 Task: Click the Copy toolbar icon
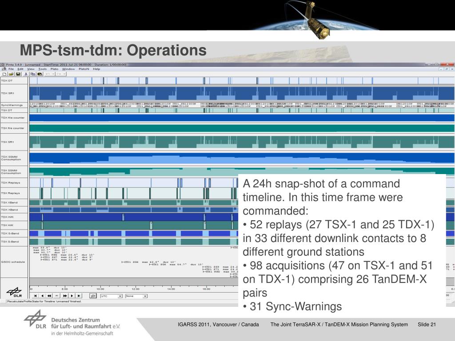coord(33,74)
